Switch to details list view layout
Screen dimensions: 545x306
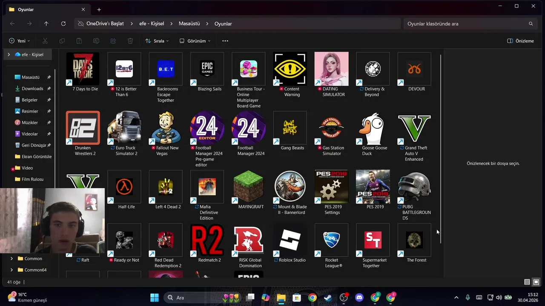point(527,282)
